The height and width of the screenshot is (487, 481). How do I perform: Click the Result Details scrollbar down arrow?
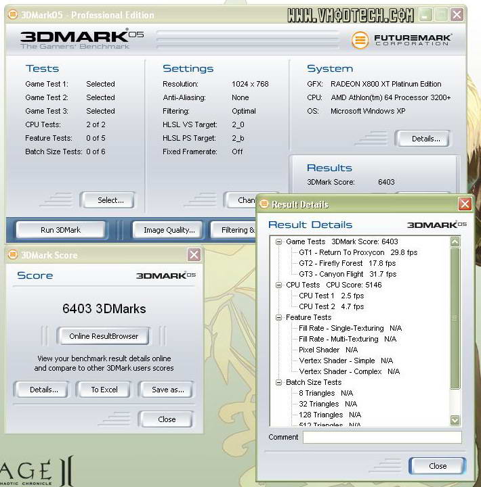pos(455,420)
